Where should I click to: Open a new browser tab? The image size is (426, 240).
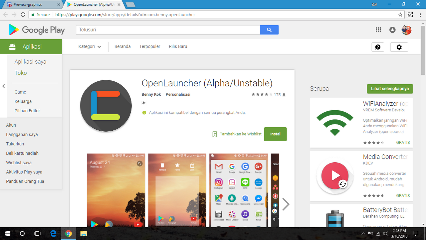point(130,5)
